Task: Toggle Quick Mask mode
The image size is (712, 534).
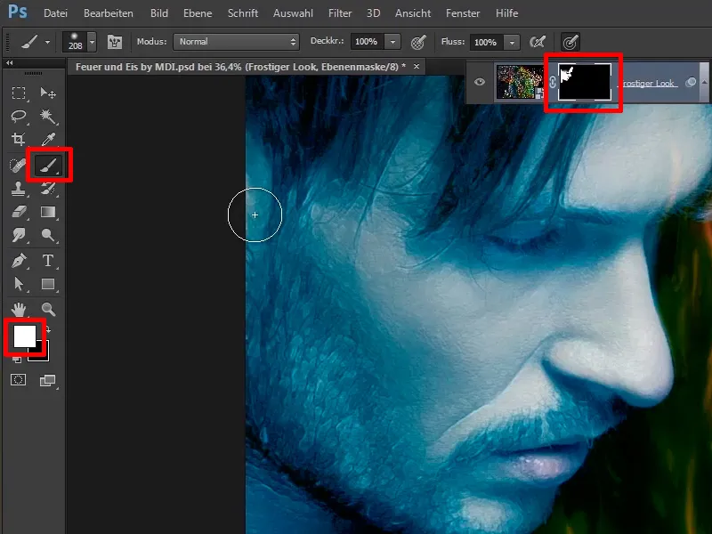Action: coord(18,380)
